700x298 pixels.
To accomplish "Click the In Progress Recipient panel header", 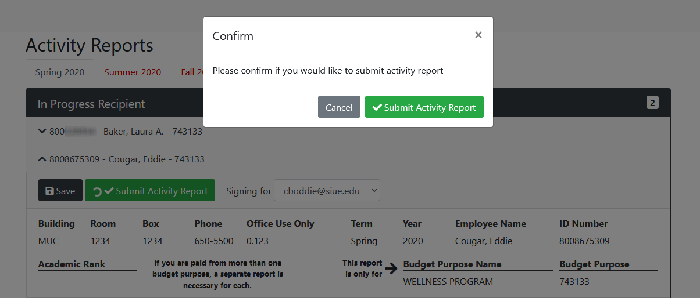I will 91,104.
